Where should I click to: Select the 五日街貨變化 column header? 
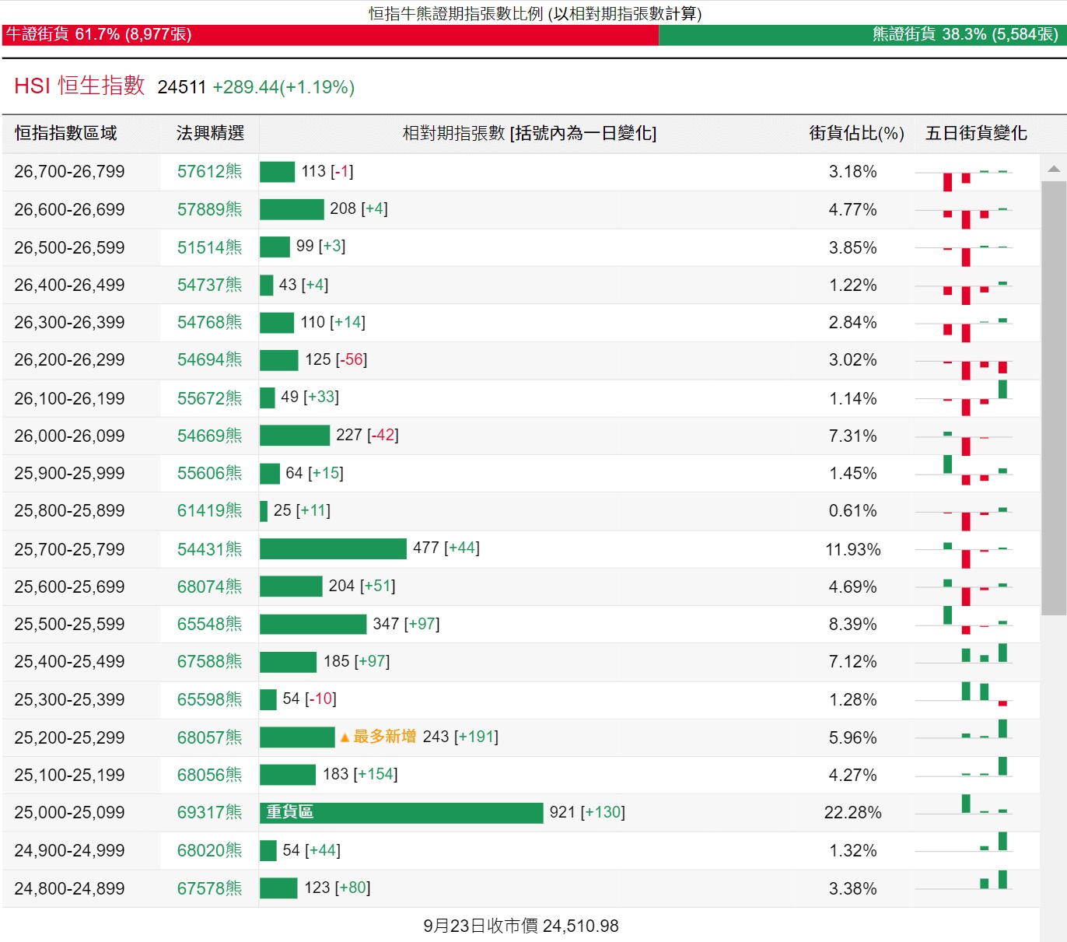[976, 134]
